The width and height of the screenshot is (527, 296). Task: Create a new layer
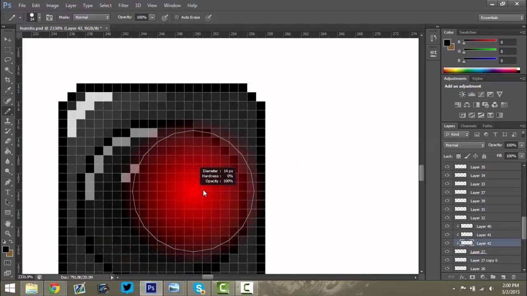[503, 277]
